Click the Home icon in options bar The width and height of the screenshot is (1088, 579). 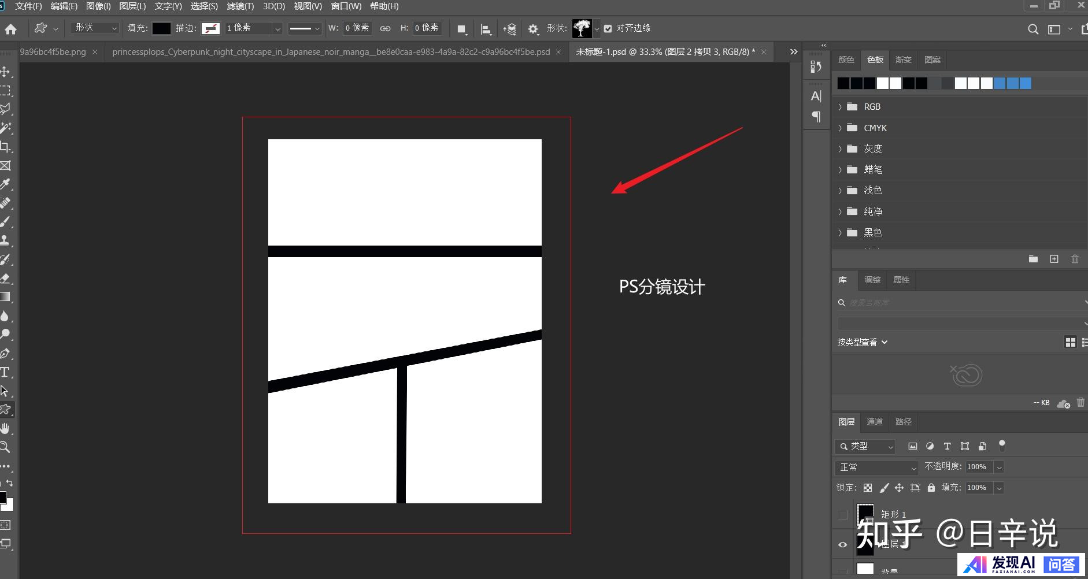pyautogui.click(x=10, y=28)
